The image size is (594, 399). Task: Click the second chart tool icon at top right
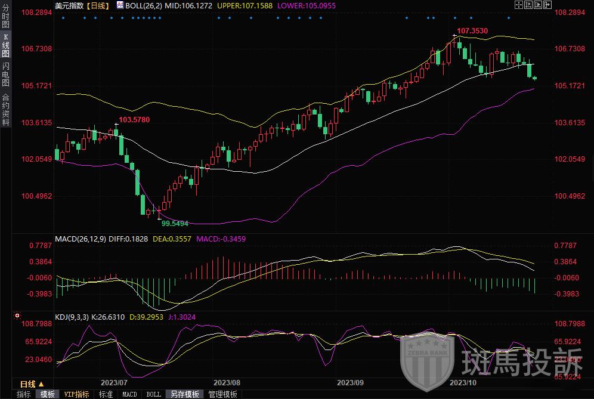click(x=528, y=5)
